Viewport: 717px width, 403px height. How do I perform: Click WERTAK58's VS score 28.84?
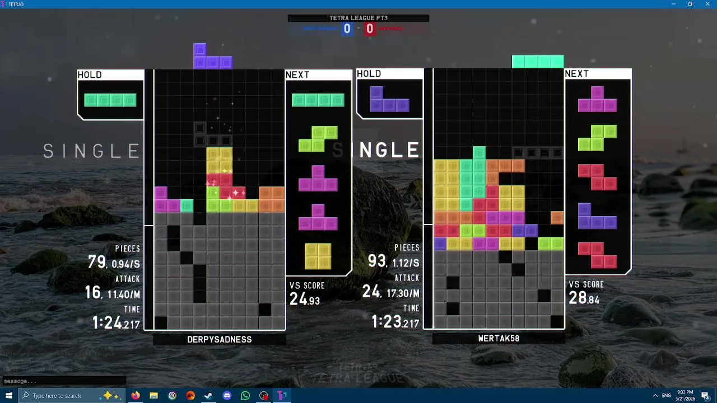[x=584, y=298]
